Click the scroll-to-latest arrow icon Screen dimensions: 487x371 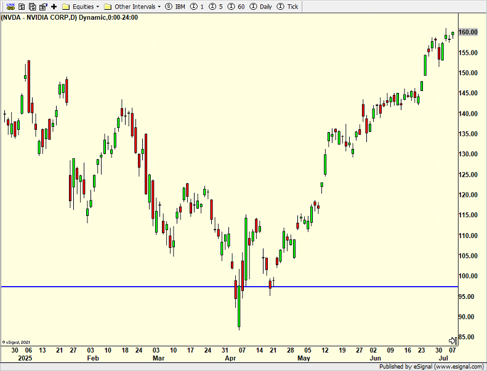tap(453, 341)
